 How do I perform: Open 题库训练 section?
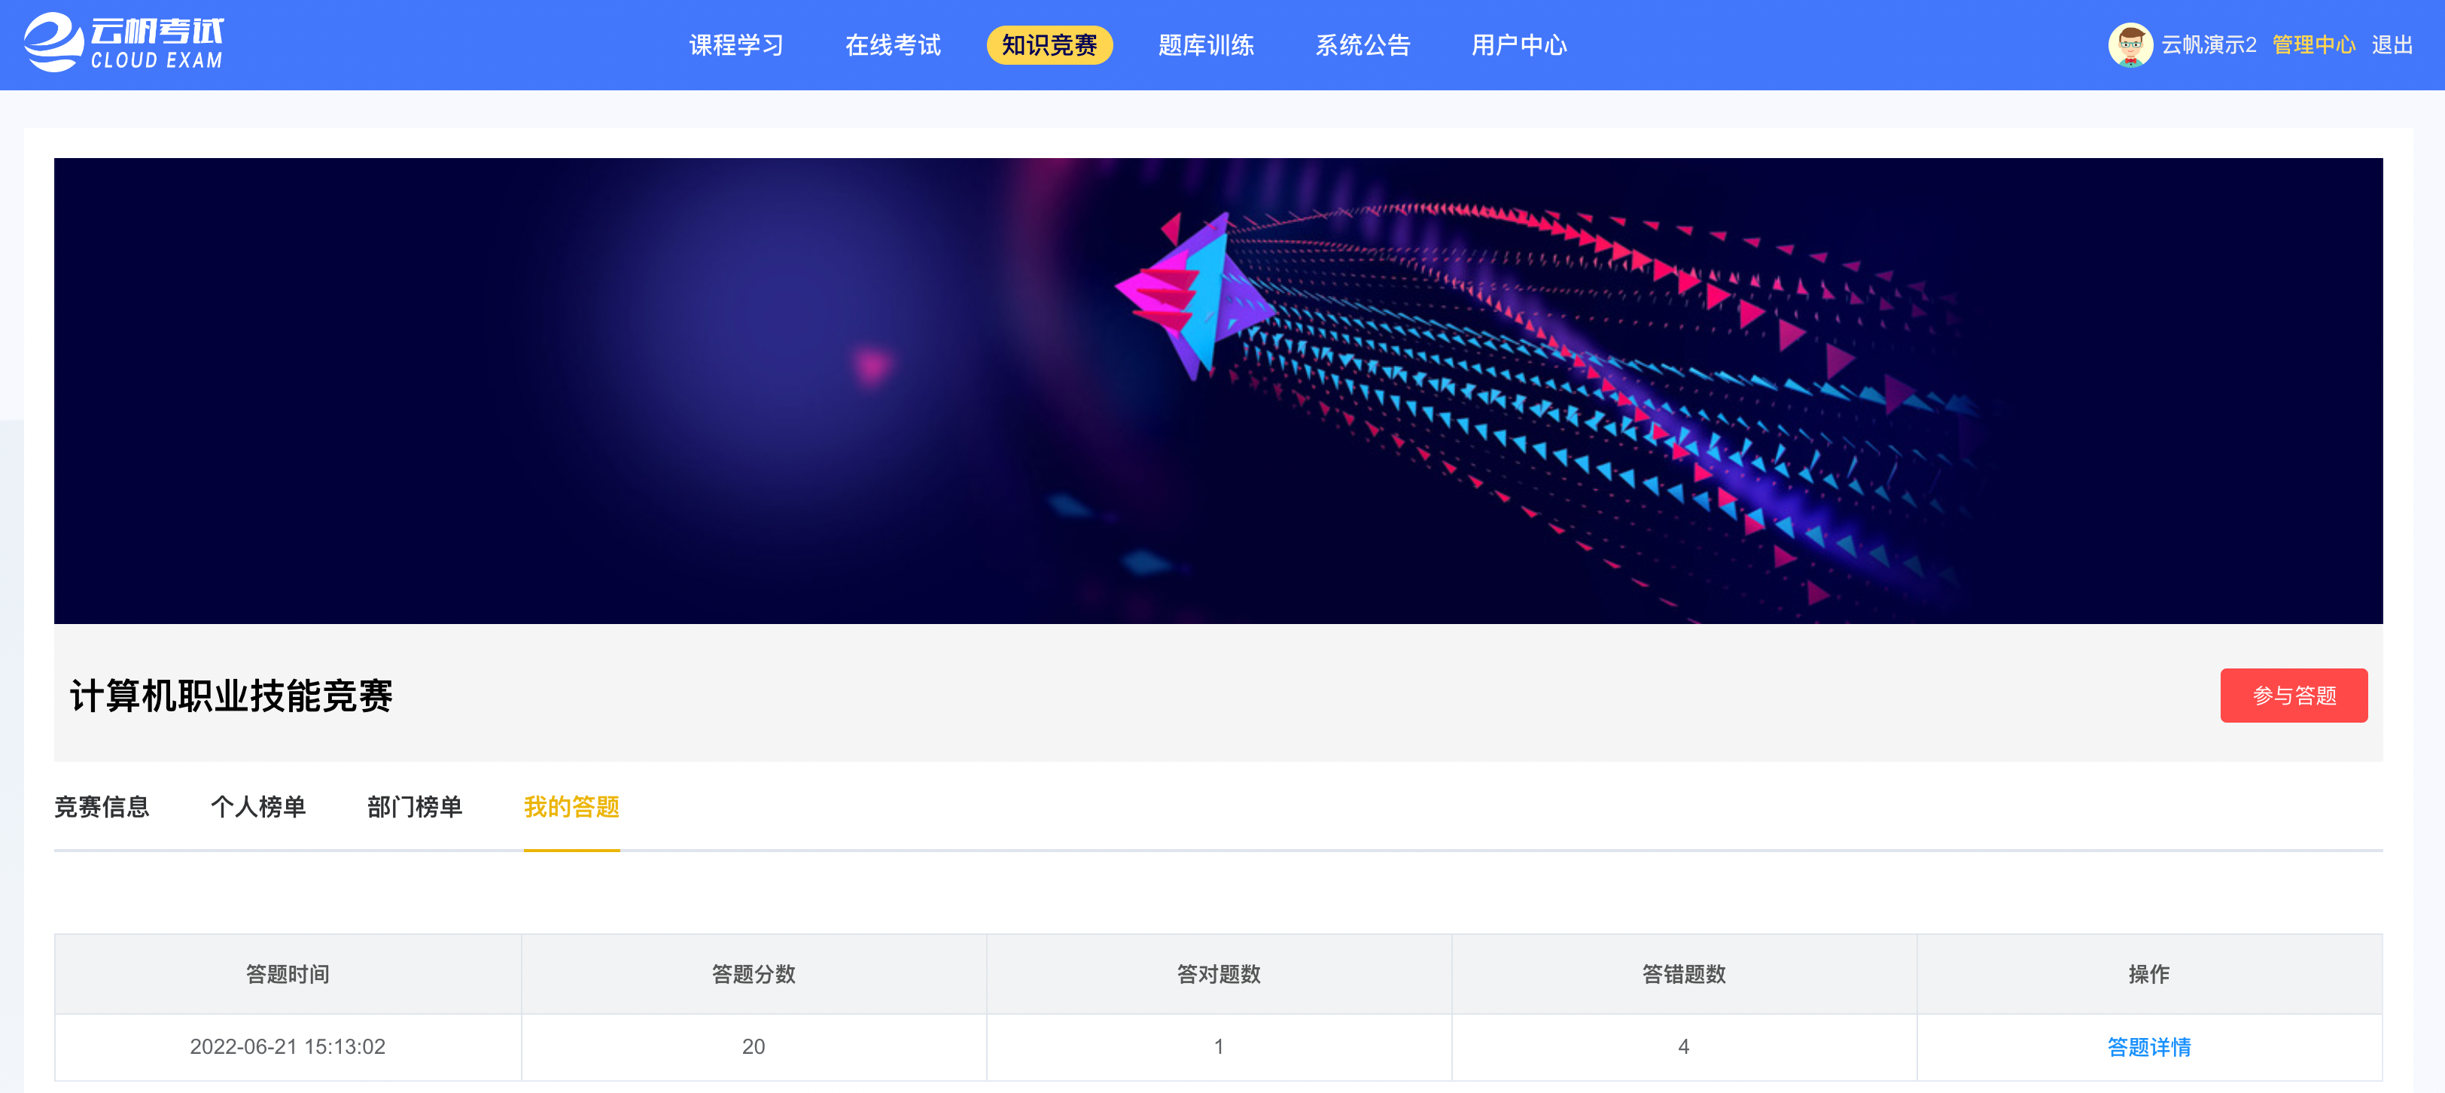pos(1205,44)
